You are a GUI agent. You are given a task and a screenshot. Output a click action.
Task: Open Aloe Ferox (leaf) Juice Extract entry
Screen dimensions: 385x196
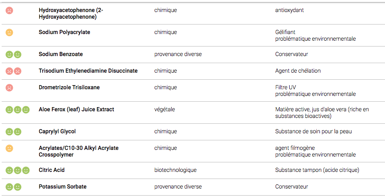(x=76, y=110)
